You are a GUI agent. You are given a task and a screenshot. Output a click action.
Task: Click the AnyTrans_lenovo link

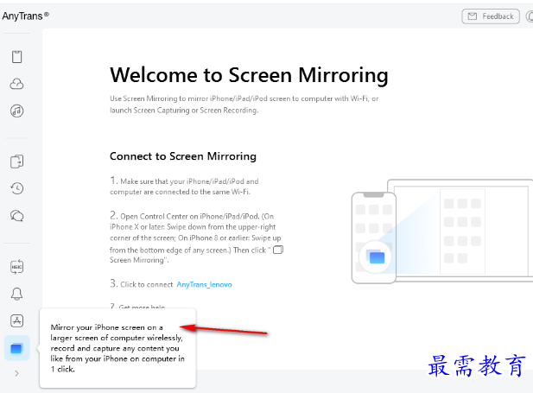[x=204, y=284]
